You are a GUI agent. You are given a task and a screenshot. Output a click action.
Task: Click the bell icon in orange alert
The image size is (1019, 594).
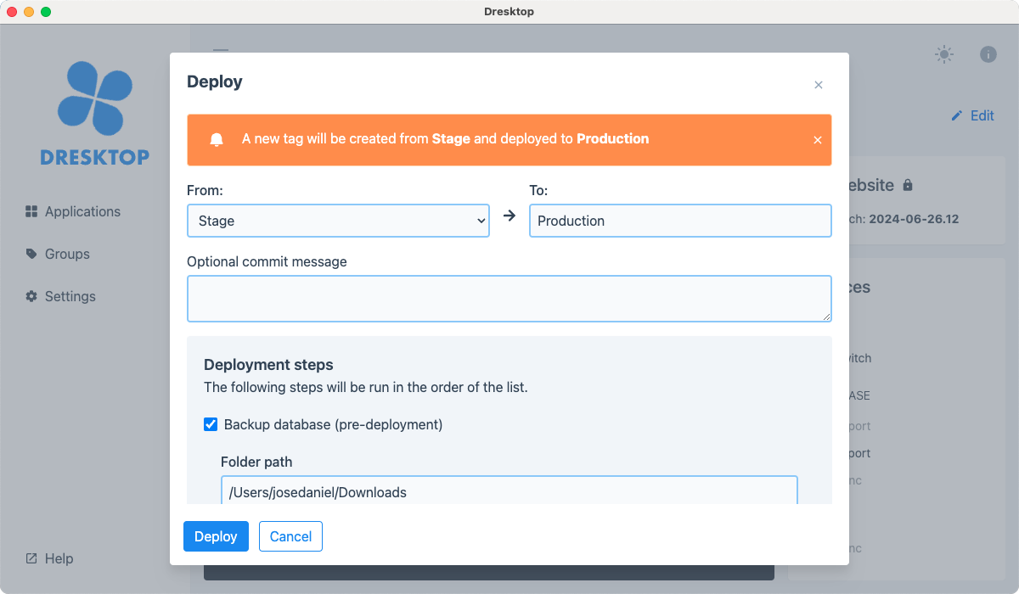pos(217,139)
